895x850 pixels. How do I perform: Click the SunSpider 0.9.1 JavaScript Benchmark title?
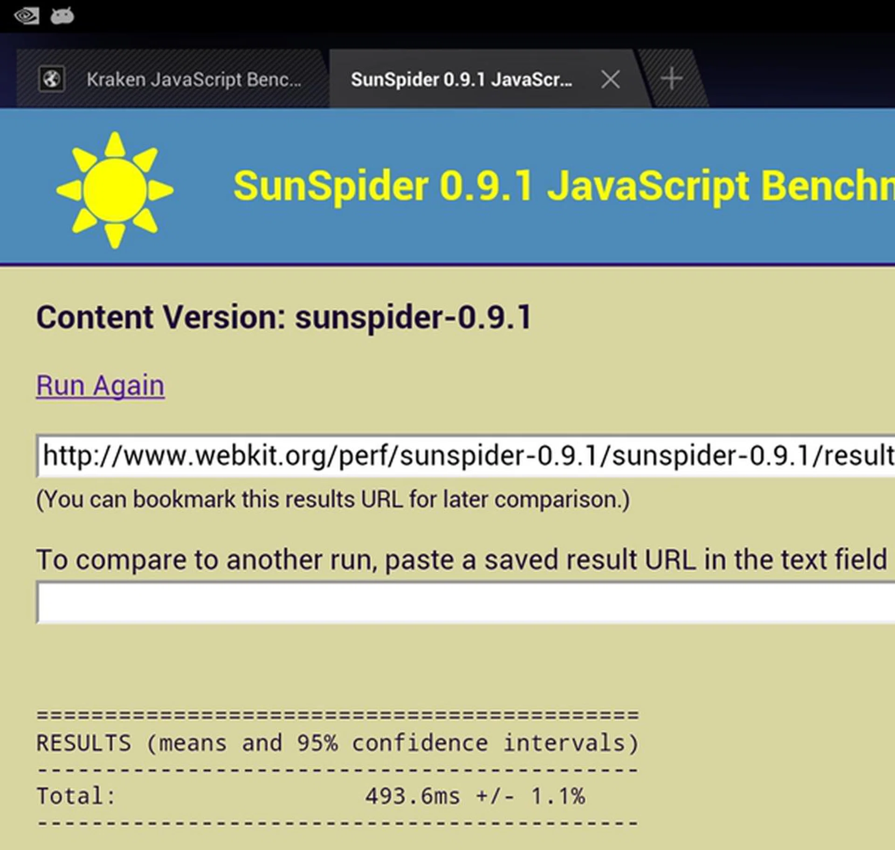coord(563,186)
